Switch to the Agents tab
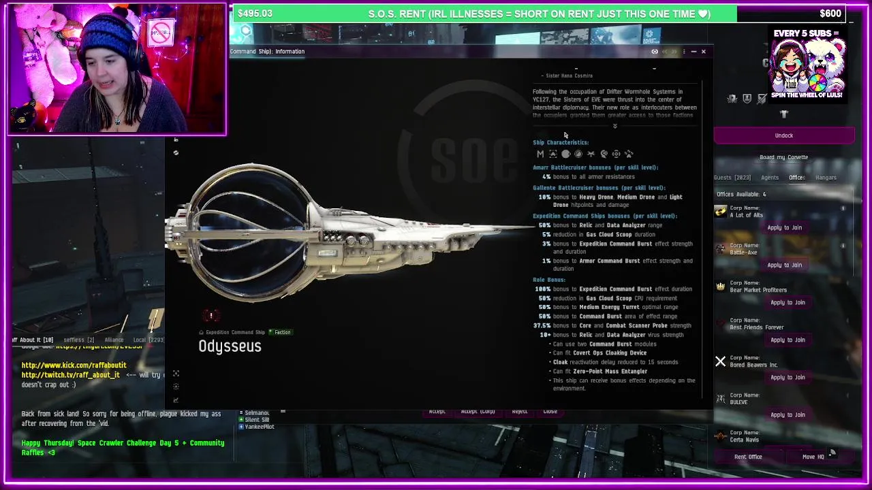This screenshot has width=872, height=490. pyautogui.click(x=770, y=178)
